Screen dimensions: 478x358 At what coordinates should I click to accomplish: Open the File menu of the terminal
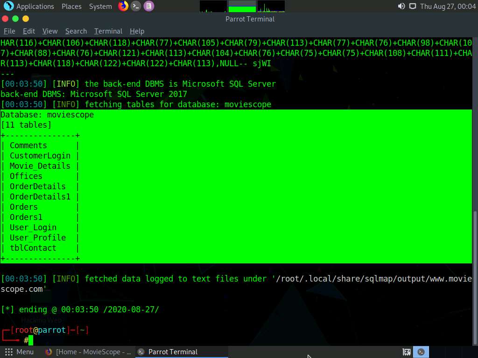9,31
